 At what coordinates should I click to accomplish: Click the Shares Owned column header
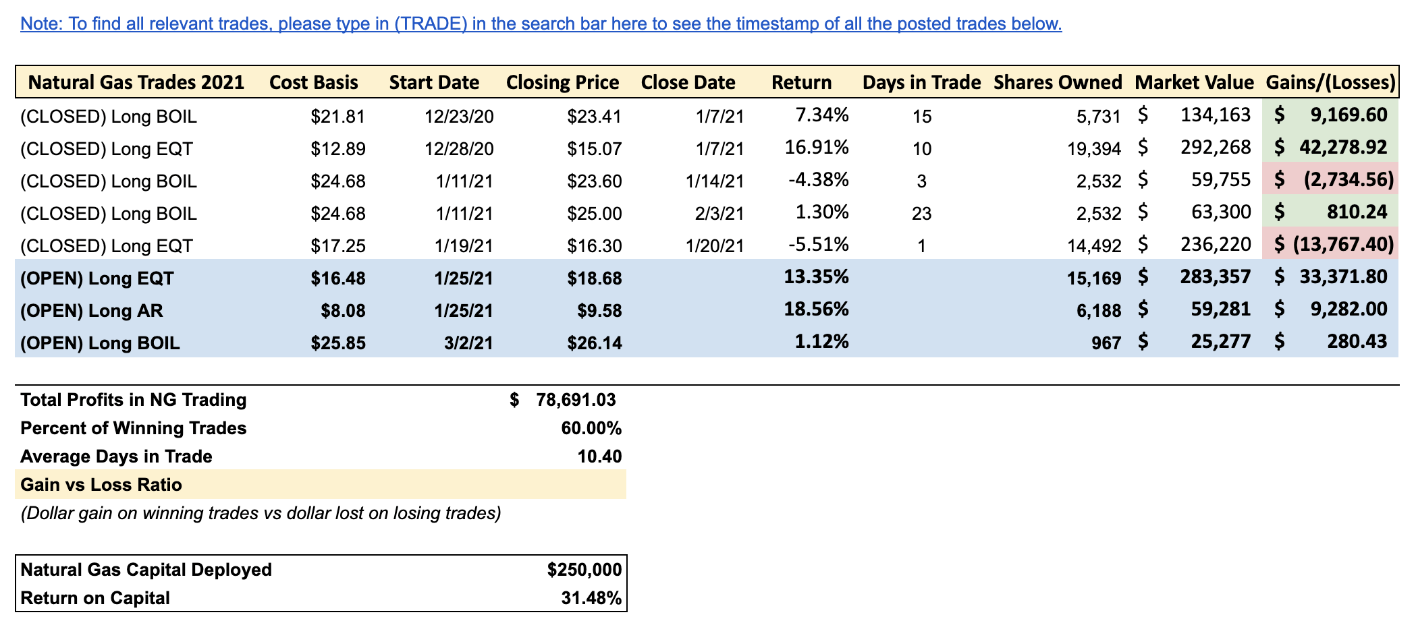click(x=1058, y=82)
